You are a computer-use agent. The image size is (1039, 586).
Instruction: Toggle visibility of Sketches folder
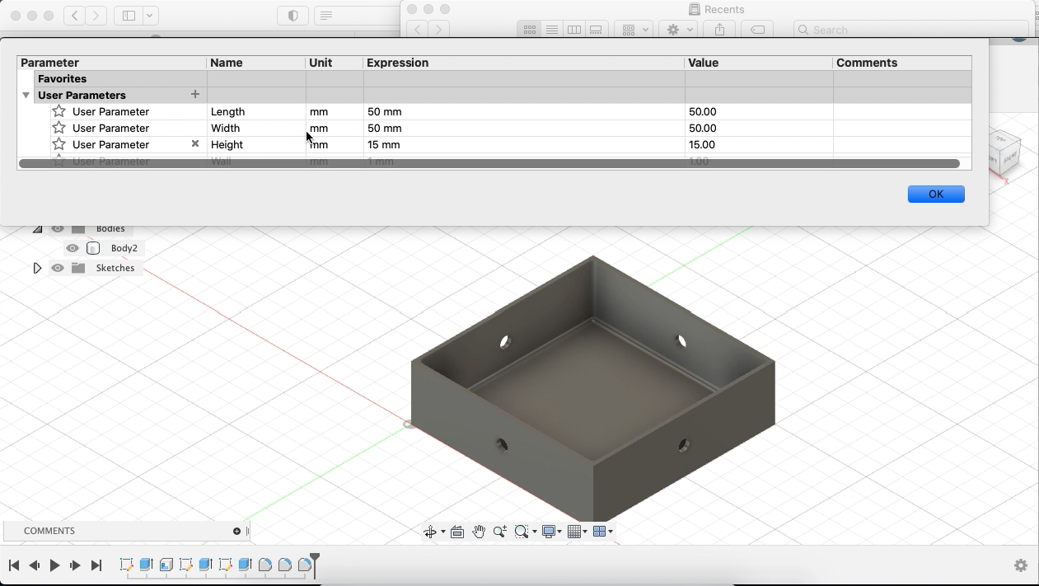(x=58, y=268)
